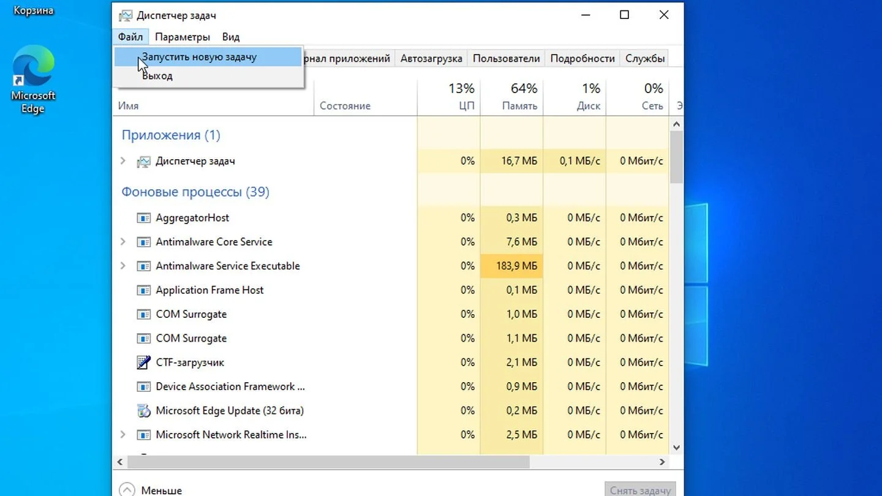The height and width of the screenshot is (496, 882).
Task: Select Microsoft Edge Update (32 бита)
Action: [230, 411]
